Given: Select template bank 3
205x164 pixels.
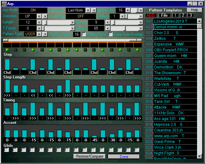Looking at the screenshot, I should click(x=190, y=15).
